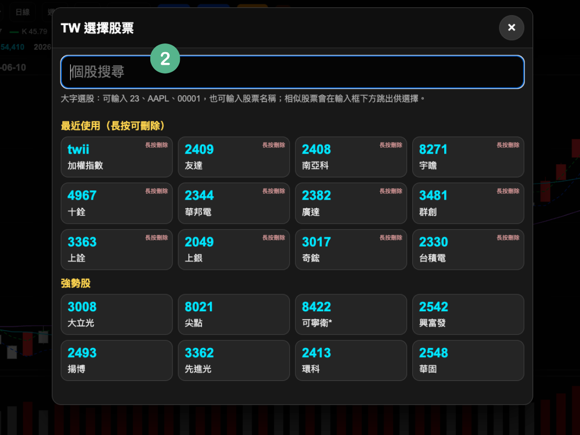Select stock 3363 上詮

click(116, 249)
